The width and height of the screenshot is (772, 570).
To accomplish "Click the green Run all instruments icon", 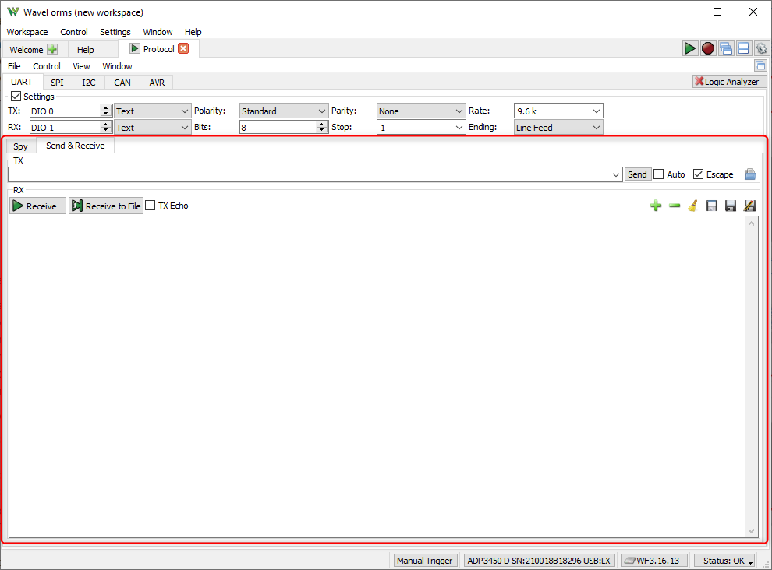I will point(690,48).
